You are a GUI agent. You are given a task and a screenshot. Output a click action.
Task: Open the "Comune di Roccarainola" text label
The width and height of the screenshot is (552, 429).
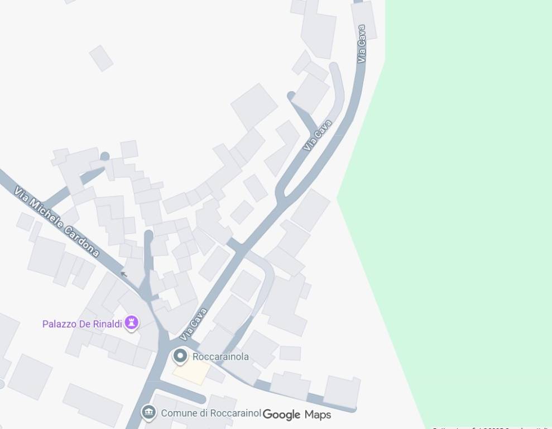pos(211,413)
